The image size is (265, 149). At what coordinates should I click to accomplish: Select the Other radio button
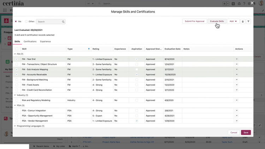[x=26, y=21]
